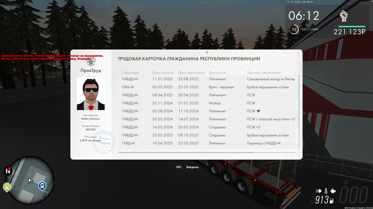Click the Закрыть close label
This screenshot has height=209, width=373.
192,167
